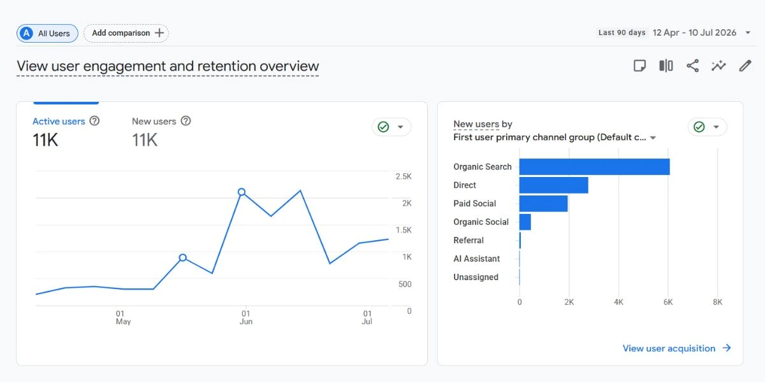Screen dimensions: 765x382
Task: Click the Unassigned label
Action: pos(476,278)
